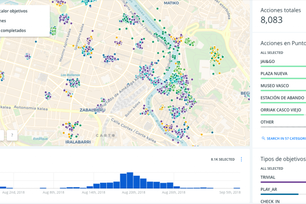Viewport: 306px width, 204px height.
Task: Filter by the JAI&GO category
Action: pos(267,61)
